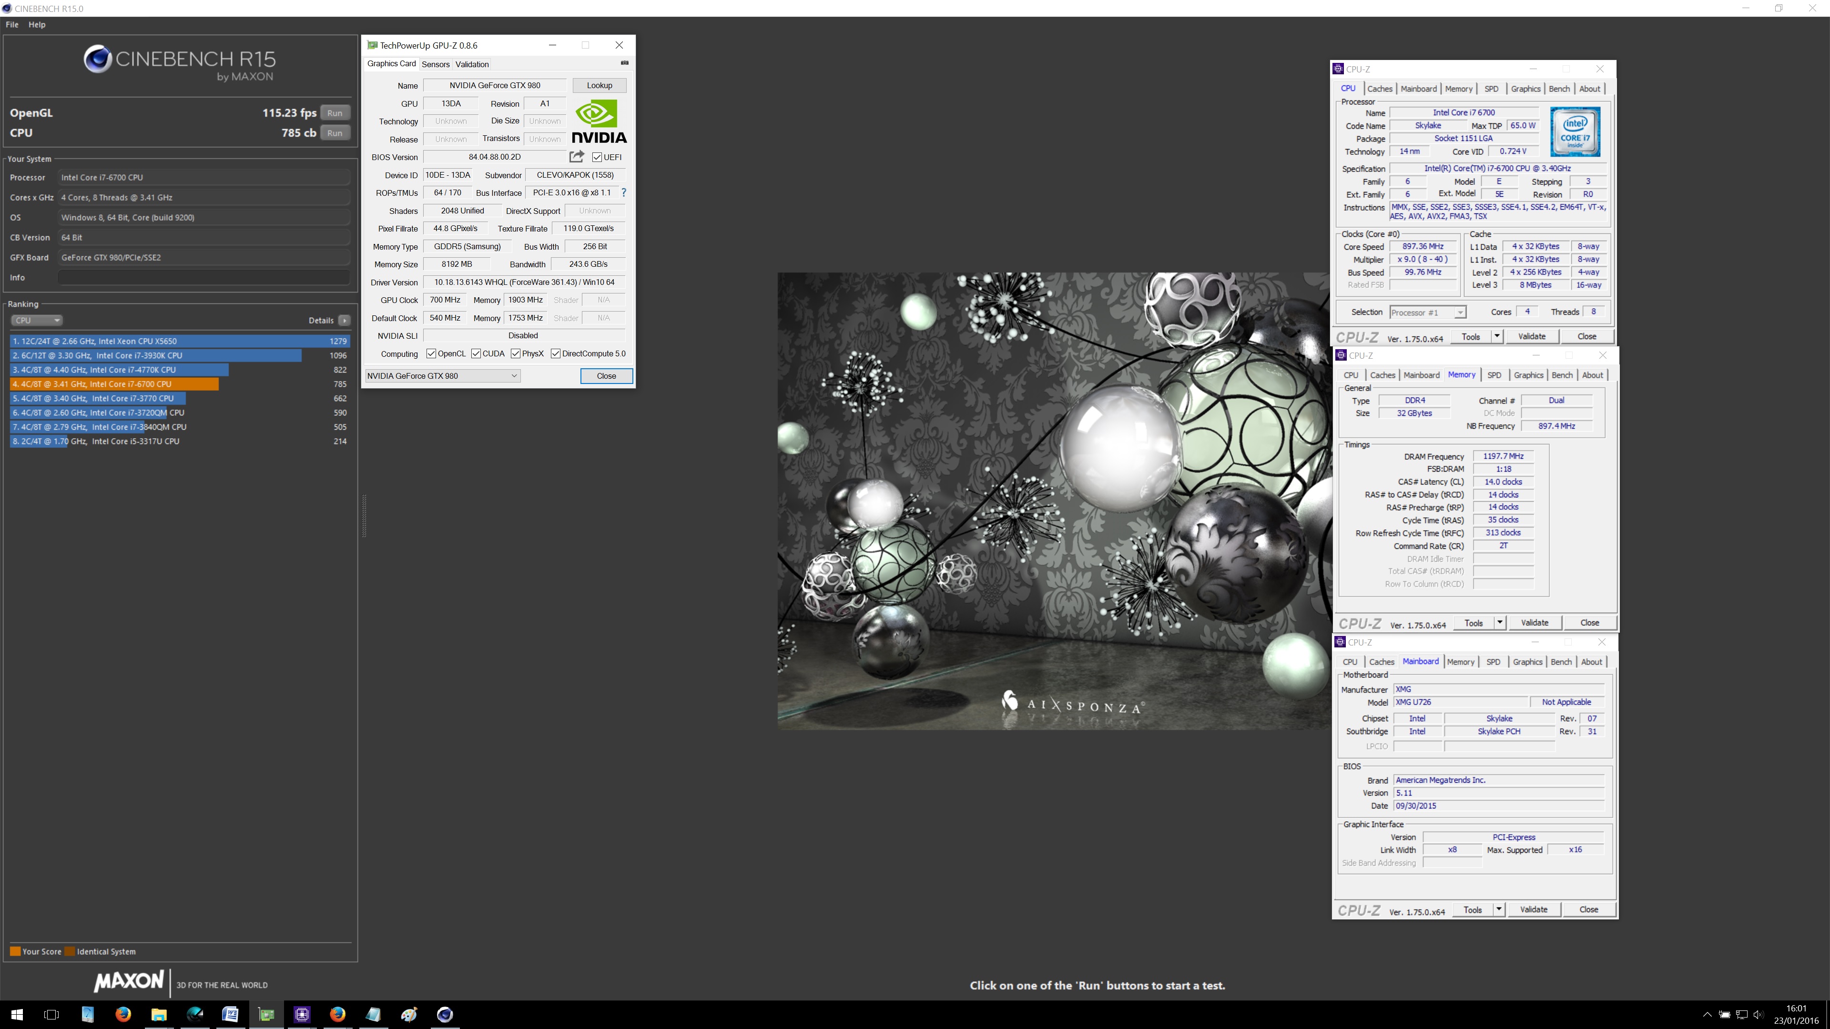Click the Cinebench R15 logo sphere
This screenshot has width=1830, height=1029.
(97, 59)
